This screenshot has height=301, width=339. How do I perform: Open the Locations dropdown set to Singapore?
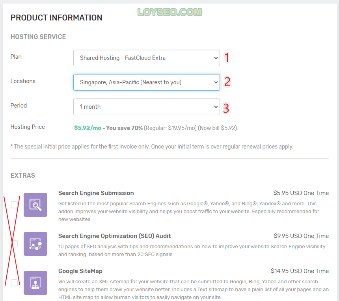pyautogui.click(x=146, y=82)
